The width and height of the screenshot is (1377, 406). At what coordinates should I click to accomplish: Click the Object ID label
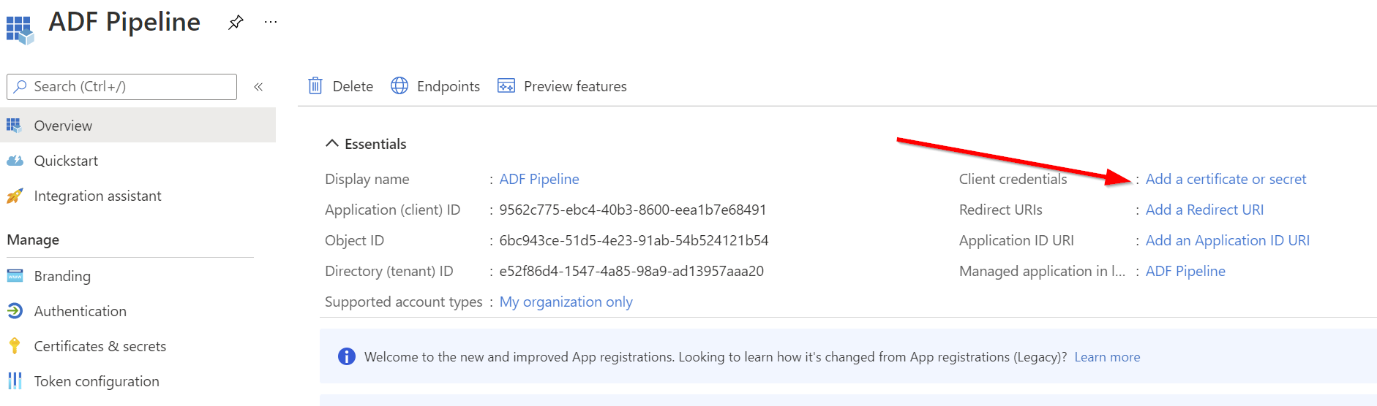354,240
